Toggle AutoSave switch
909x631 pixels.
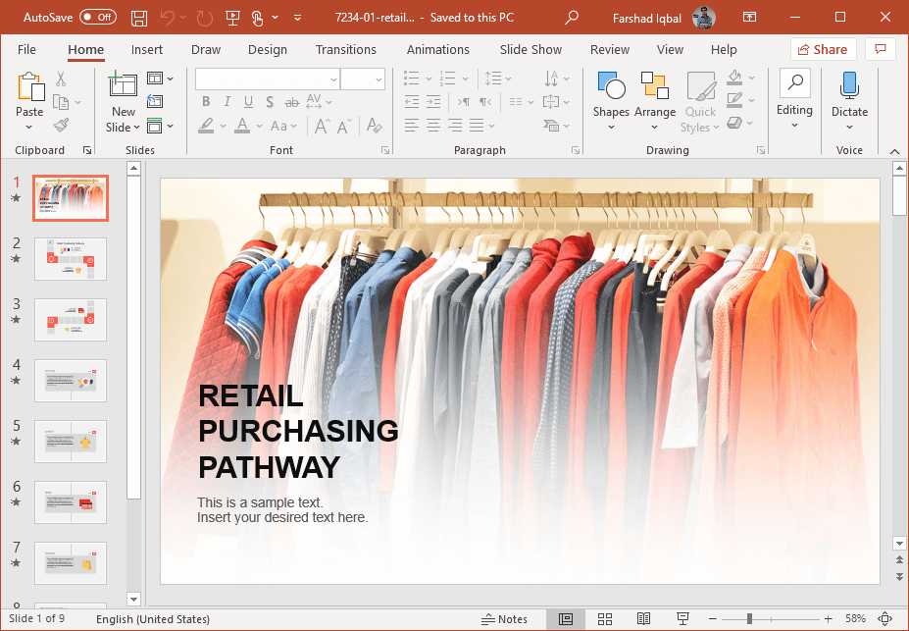[97, 18]
